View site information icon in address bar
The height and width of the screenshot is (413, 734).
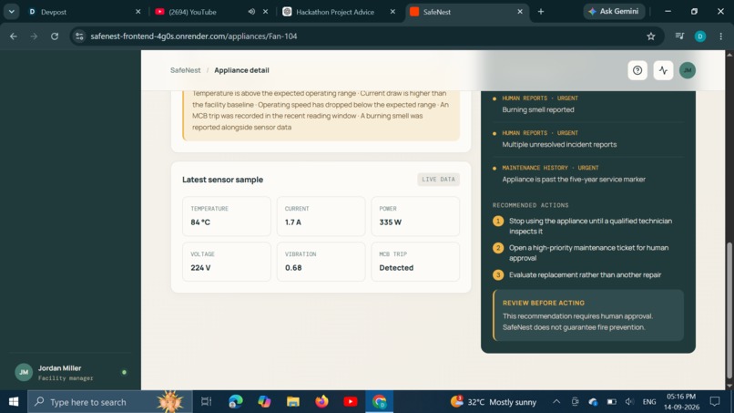click(79, 36)
